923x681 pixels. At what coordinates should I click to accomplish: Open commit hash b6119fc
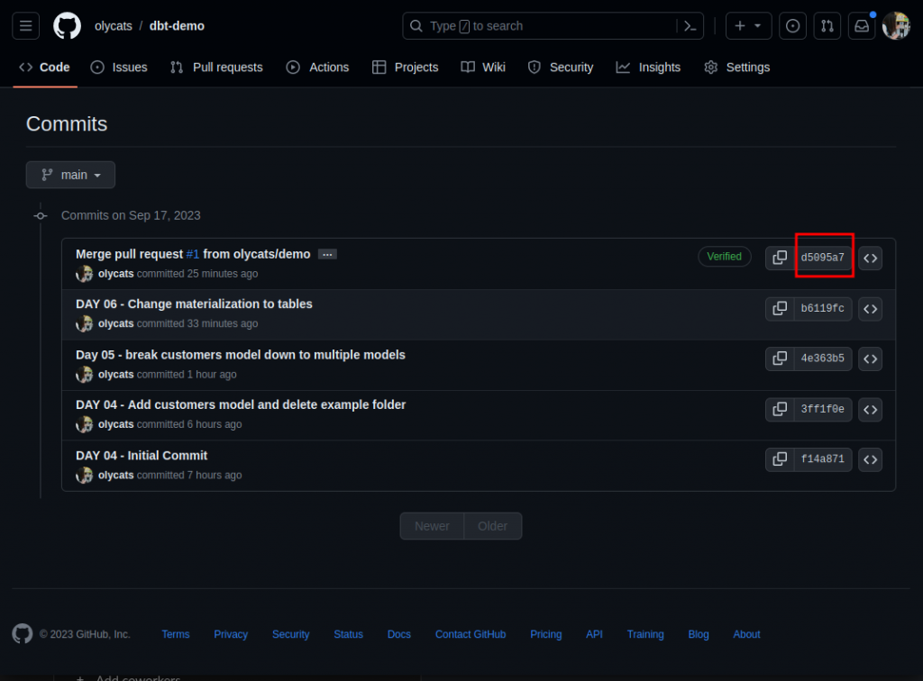[822, 309]
